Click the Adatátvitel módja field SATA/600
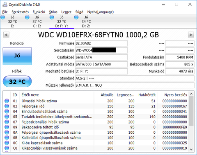This screenshot has width=197, height=155. click(101, 64)
